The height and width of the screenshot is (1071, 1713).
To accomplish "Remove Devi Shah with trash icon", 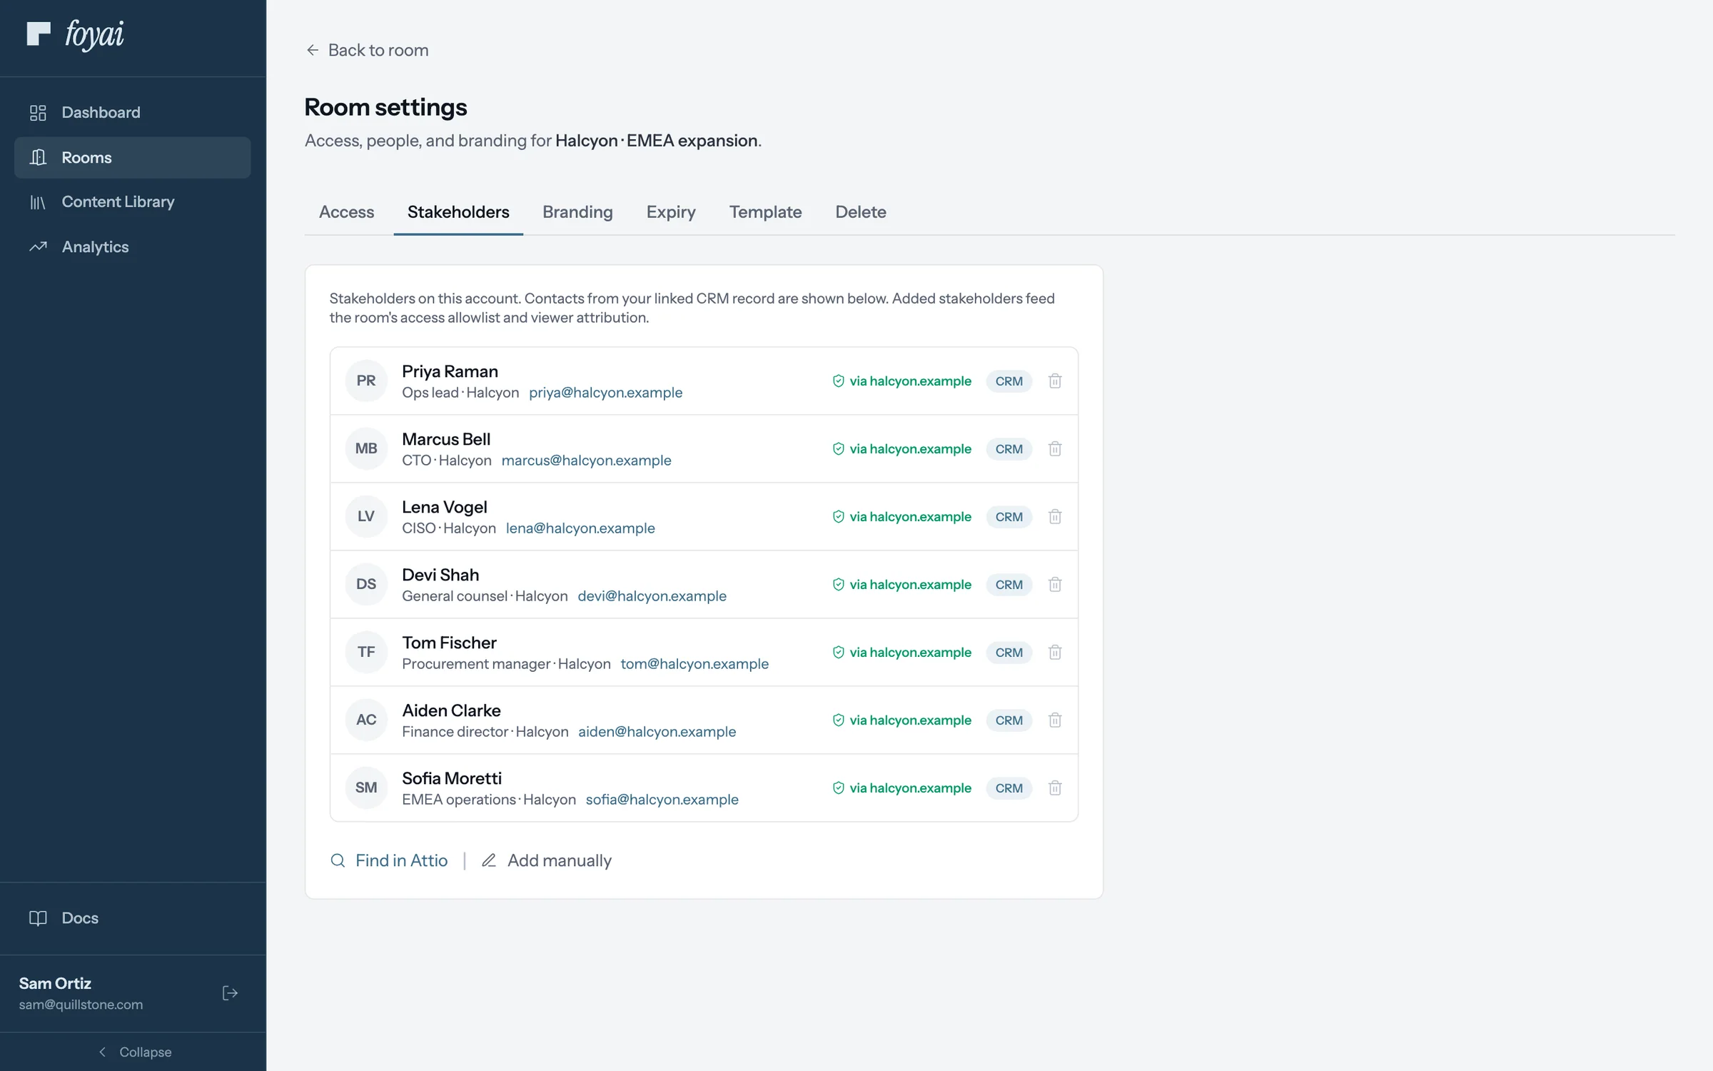I will coord(1055,585).
